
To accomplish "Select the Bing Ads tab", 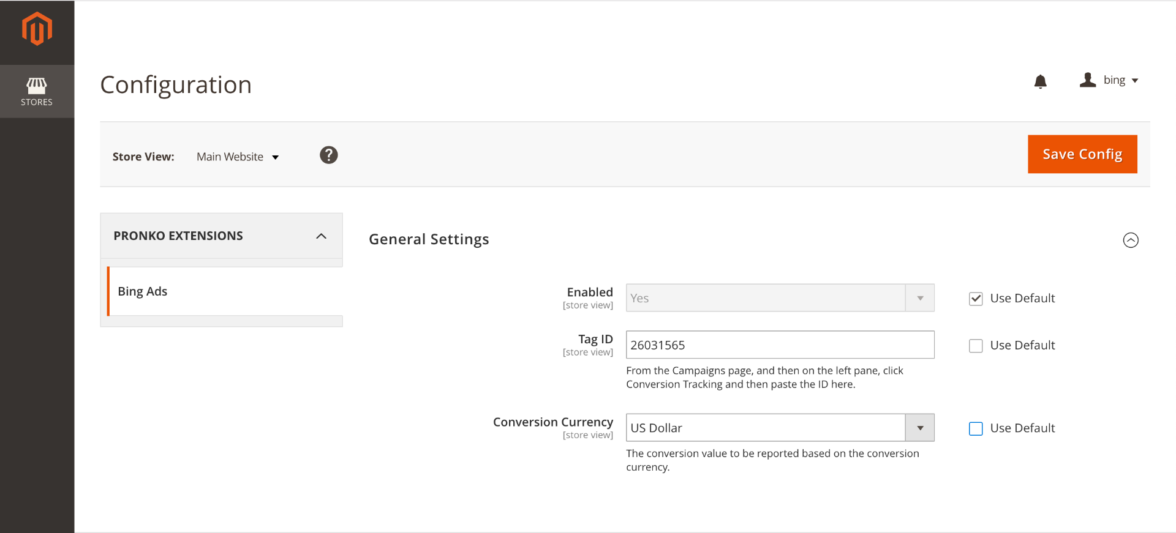I will coord(225,291).
